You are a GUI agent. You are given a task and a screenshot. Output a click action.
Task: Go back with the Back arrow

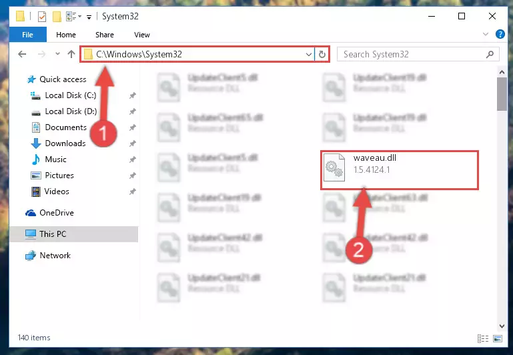point(22,54)
